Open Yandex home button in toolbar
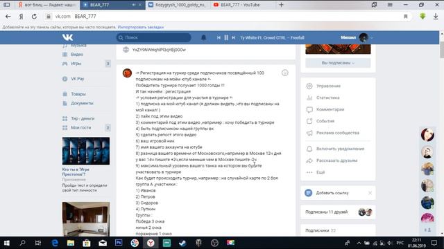The image size is (444, 249). point(21,17)
